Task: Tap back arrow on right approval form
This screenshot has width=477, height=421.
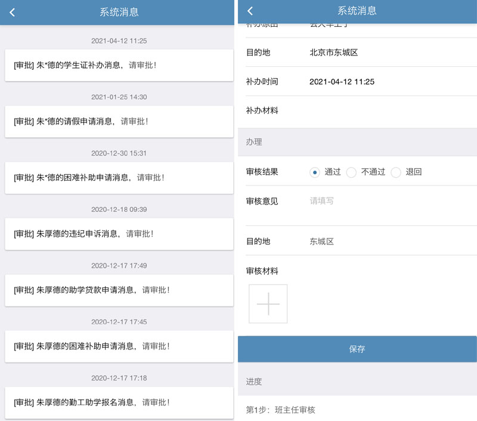Action: pyautogui.click(x=250, y=11)
